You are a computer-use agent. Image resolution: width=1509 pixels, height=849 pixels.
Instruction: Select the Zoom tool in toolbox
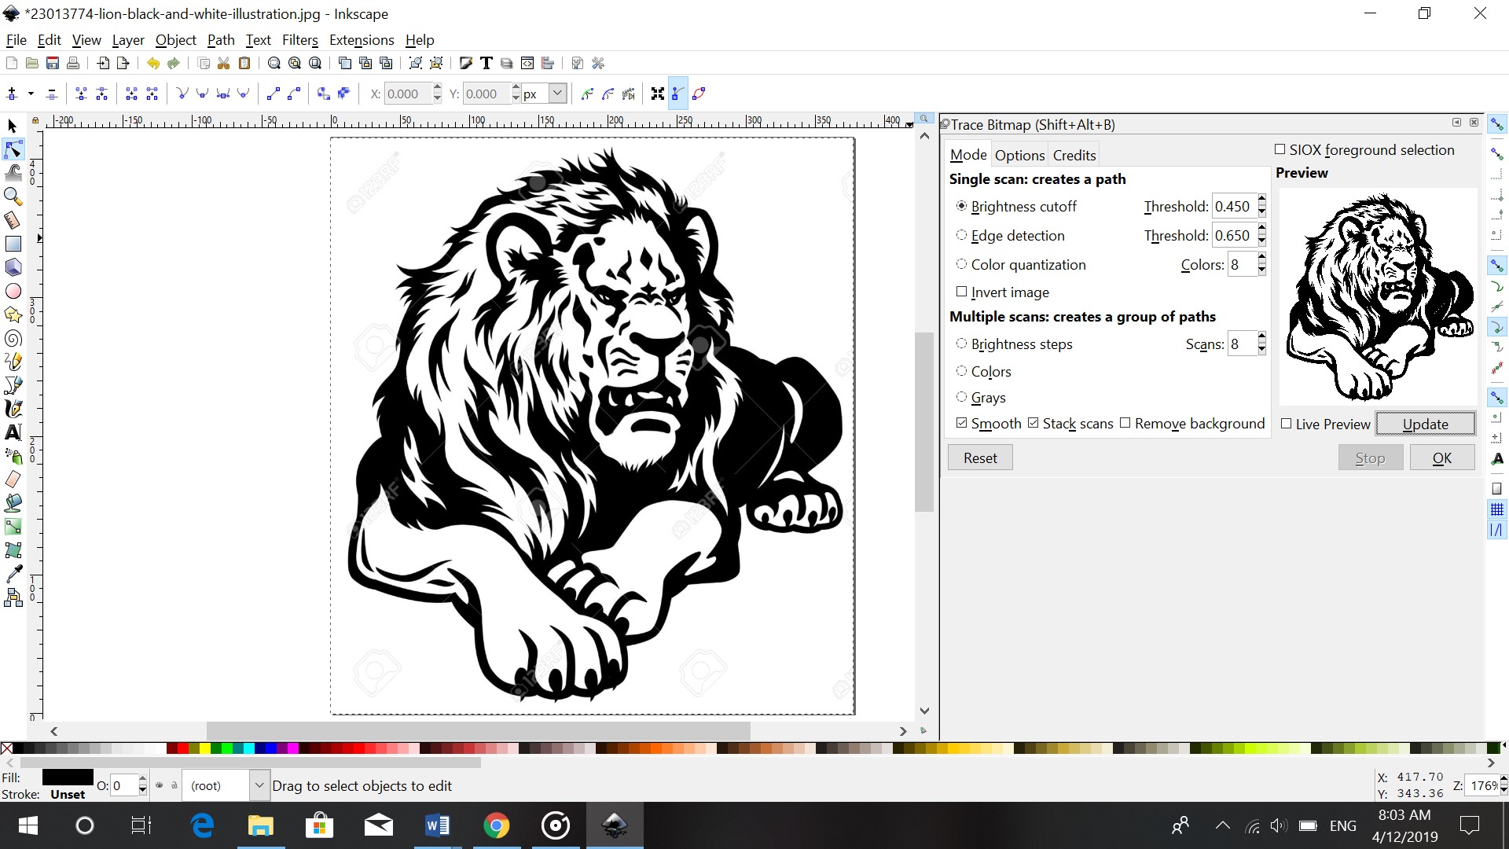click(x=13, y=197)
